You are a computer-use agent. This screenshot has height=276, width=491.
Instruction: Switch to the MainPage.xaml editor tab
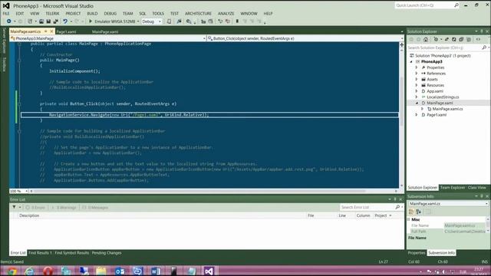pos(105,31)
